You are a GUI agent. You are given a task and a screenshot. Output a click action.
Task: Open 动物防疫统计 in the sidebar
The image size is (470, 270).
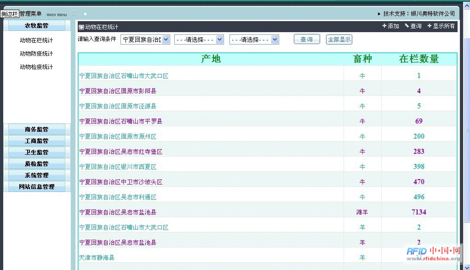(36, 54)
